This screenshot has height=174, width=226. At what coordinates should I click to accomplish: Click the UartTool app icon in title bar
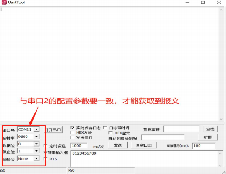point(4,2)
